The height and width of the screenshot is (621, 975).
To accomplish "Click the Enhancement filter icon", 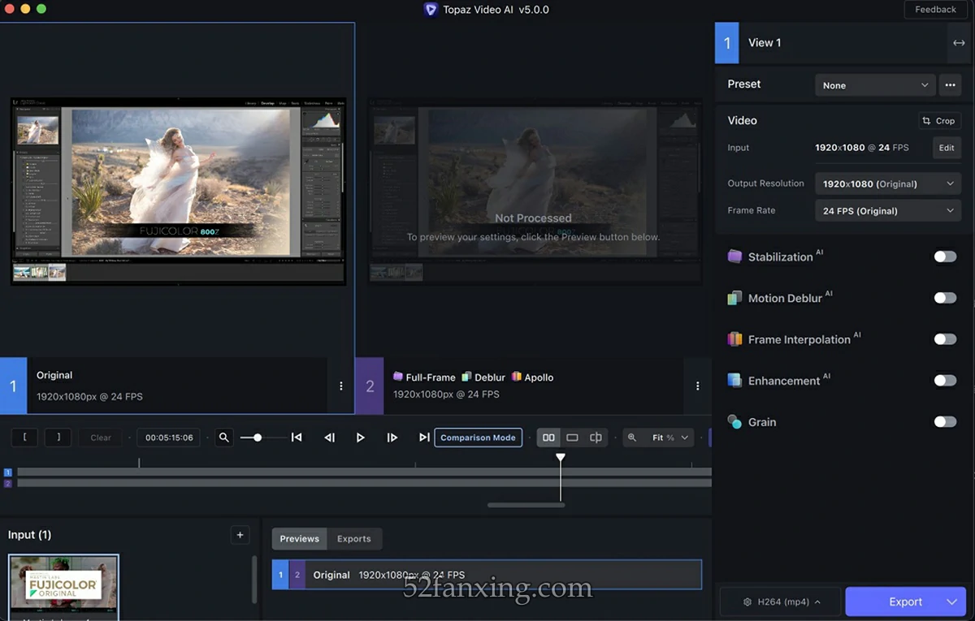I will (734, 381).
